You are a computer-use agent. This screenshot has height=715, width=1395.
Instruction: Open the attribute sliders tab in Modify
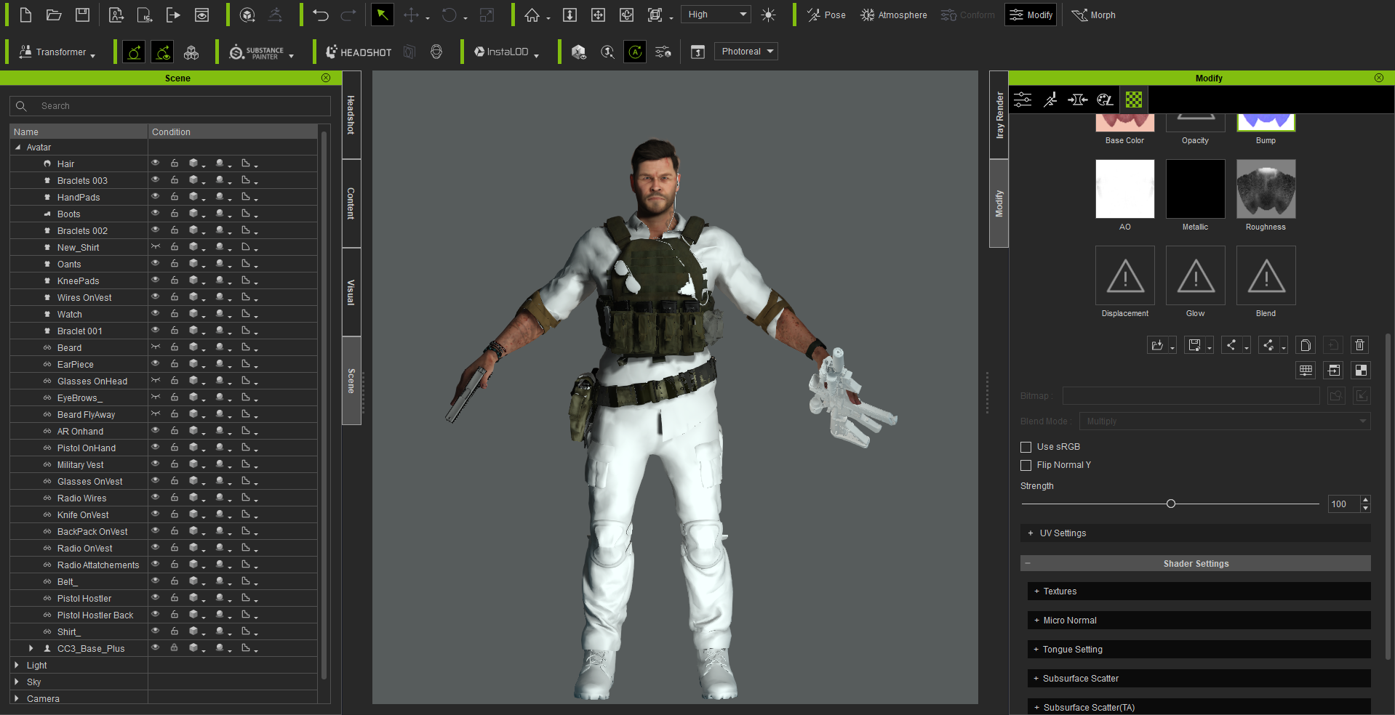[1023, 100]
